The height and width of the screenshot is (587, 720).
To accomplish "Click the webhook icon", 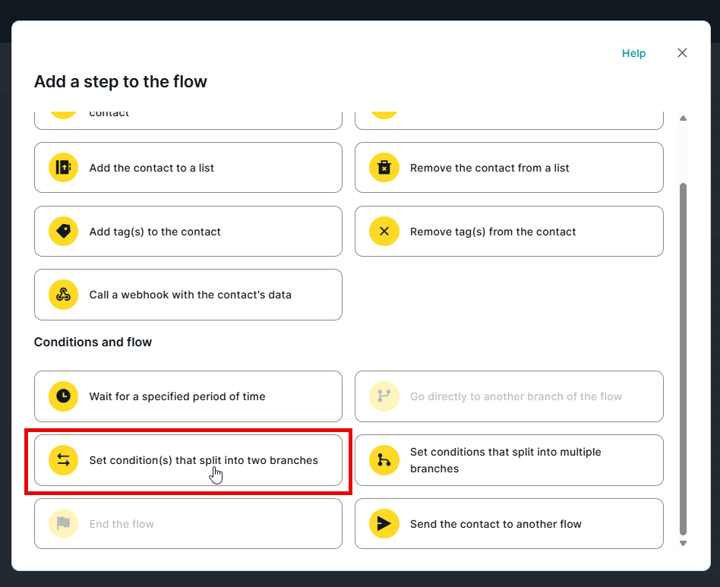I will 64,295.
